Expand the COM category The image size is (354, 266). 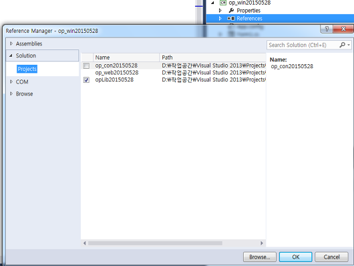tap(11, 82)
